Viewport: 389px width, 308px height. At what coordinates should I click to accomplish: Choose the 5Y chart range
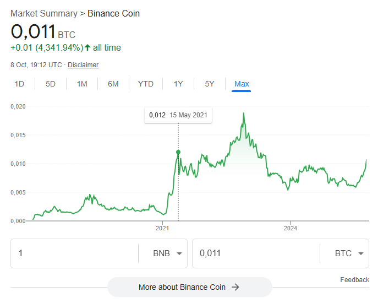click(x=210, y=84)
